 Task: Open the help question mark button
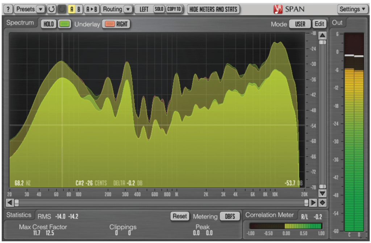[x=8, y=9]
